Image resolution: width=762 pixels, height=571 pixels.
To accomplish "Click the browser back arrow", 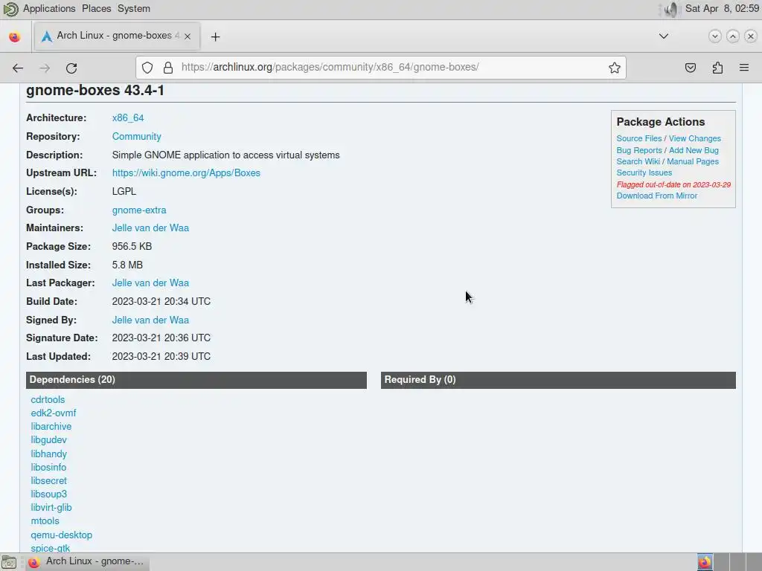I will 18,68.
